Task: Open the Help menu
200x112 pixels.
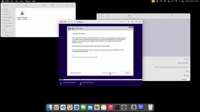Action: (x=34, y=1)
